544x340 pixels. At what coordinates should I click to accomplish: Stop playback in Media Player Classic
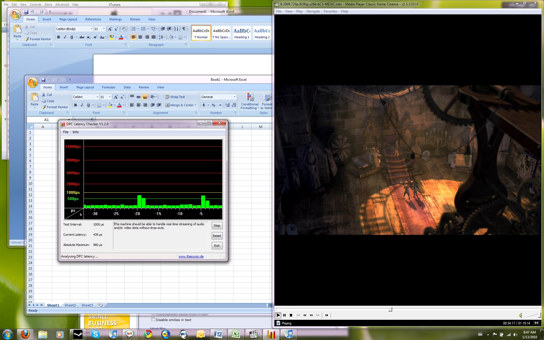(x=291, y=315)
